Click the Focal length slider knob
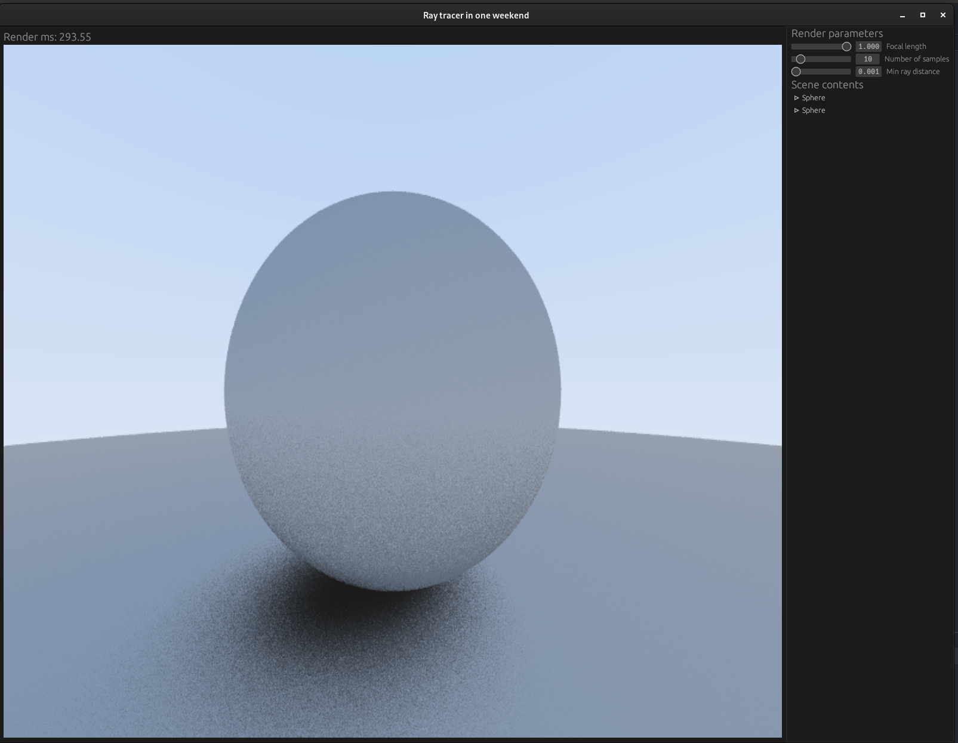Viewport: 958px width, 743px height. click(846, 47)
